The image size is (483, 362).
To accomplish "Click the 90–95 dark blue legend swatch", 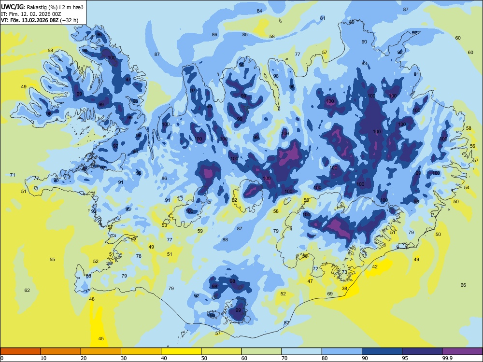I will coord(382,351).
